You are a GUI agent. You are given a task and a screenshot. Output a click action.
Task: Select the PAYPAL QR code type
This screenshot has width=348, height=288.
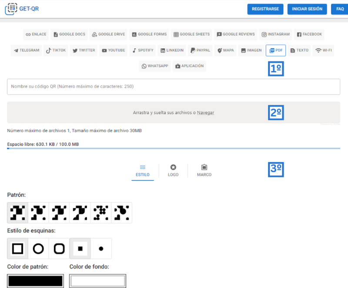click(199, 50)
